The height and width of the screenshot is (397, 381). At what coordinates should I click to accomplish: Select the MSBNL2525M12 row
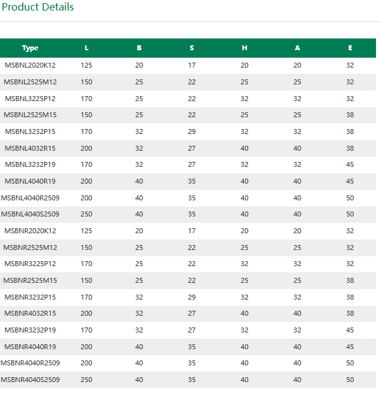188,82
